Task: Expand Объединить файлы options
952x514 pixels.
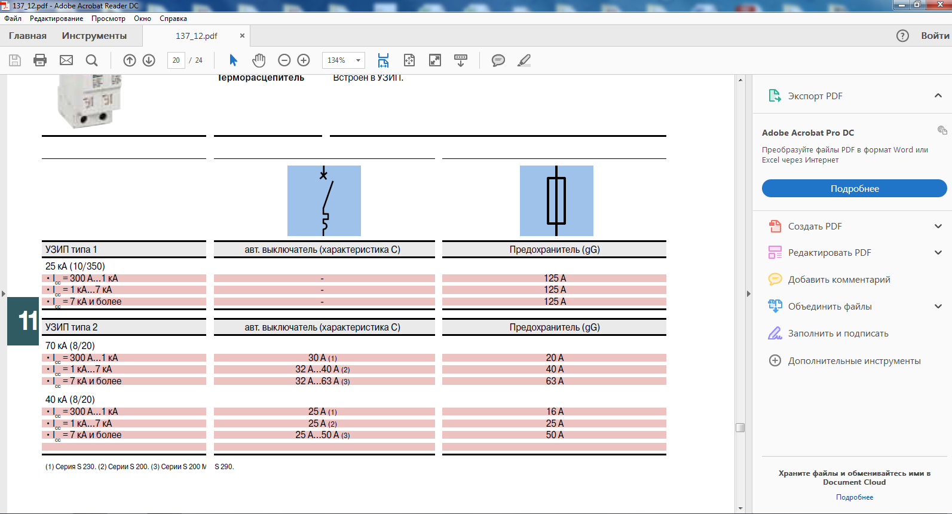Action: click(938, 307)
